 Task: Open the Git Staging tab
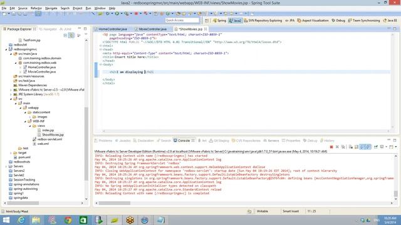click(219, 141)
